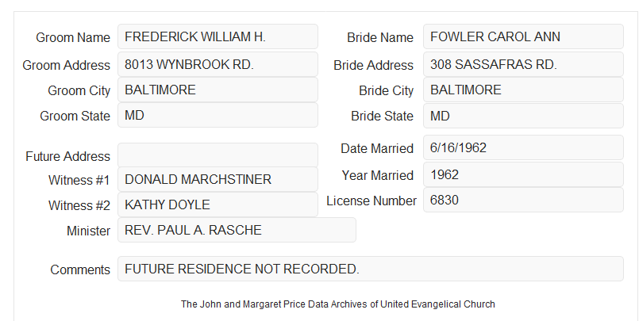Click the Year Married field showing 1962
The image size is (639, 321).
pyautogui.click(x=523, y=174)
